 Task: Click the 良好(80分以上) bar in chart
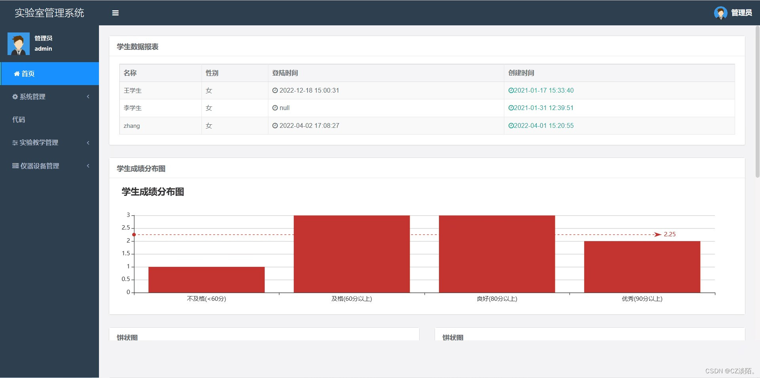tap(497, 254)
